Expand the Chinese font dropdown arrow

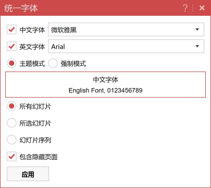coord(197,30)
